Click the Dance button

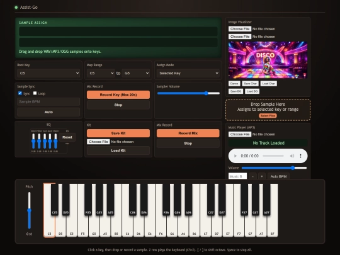[234, 84]
